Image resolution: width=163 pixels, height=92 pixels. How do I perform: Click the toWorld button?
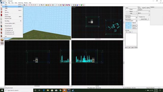144,8
